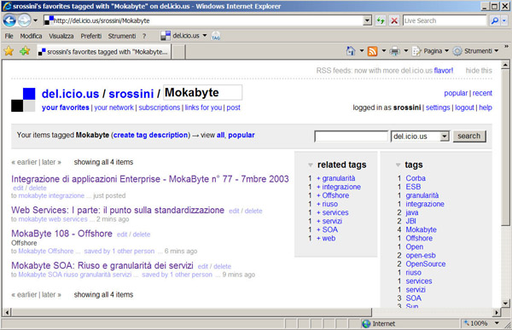512x330 pixels.
Task: Click the 'links for you' link
Action: pos(203,107)
